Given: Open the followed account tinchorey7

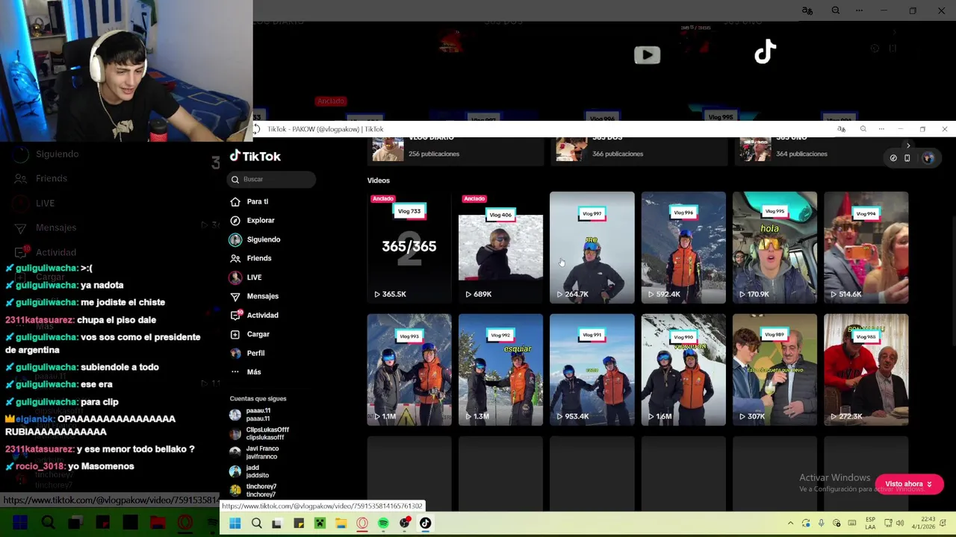Looking at the screenshot, I should click(x=253, y=490).
